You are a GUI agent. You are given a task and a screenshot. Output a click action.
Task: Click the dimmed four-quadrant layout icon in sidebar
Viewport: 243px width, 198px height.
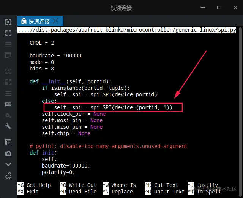coord(8,82)
